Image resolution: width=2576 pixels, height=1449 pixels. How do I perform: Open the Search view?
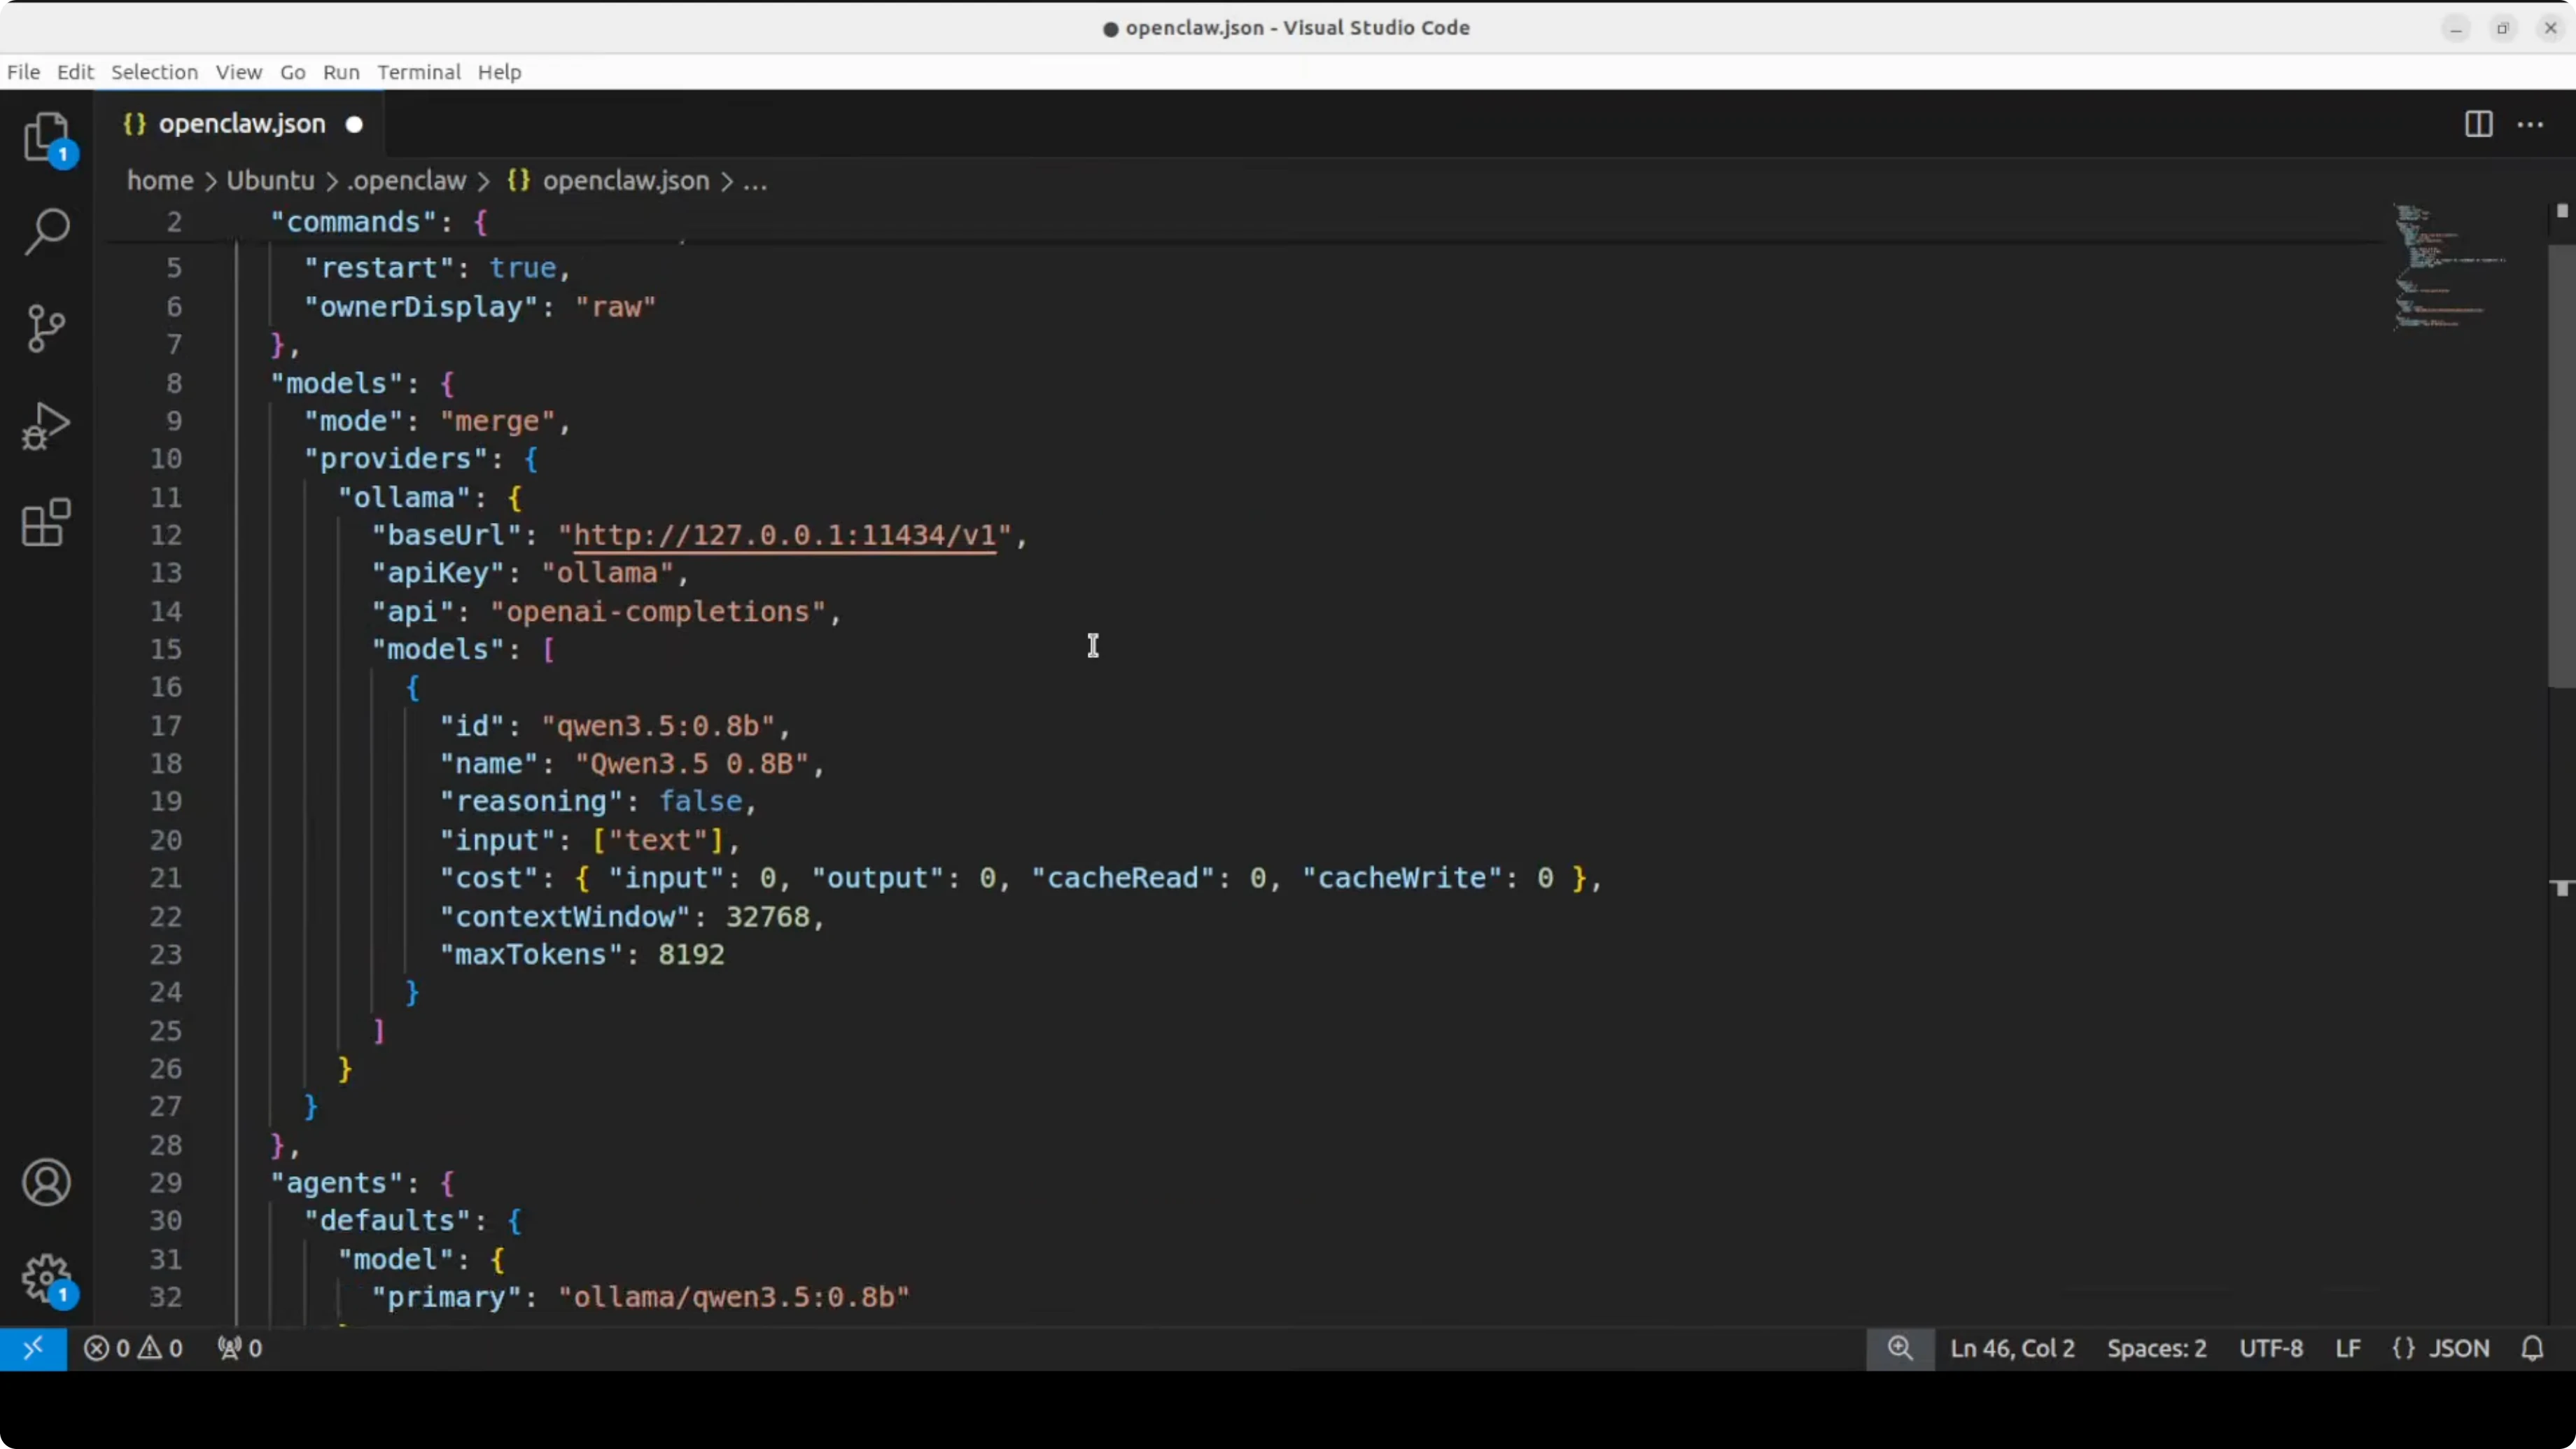[46, 231]
